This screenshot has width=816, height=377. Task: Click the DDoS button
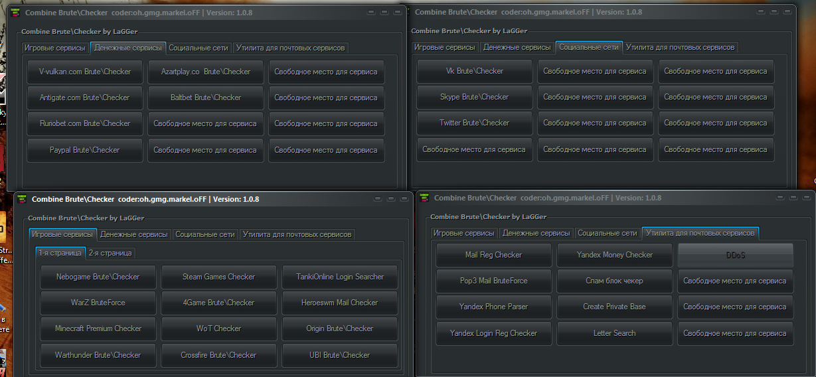click(x=736, y=255)
